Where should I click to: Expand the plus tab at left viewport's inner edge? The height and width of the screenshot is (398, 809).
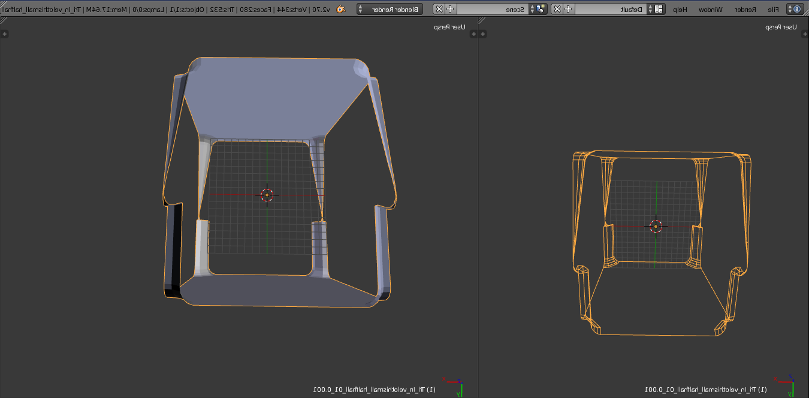click(x=473, y=34)
